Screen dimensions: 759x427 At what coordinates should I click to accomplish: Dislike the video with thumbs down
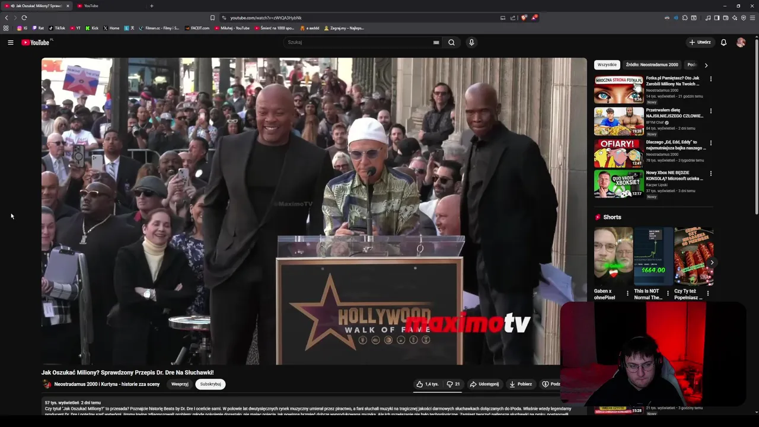[x=453, y=384]
